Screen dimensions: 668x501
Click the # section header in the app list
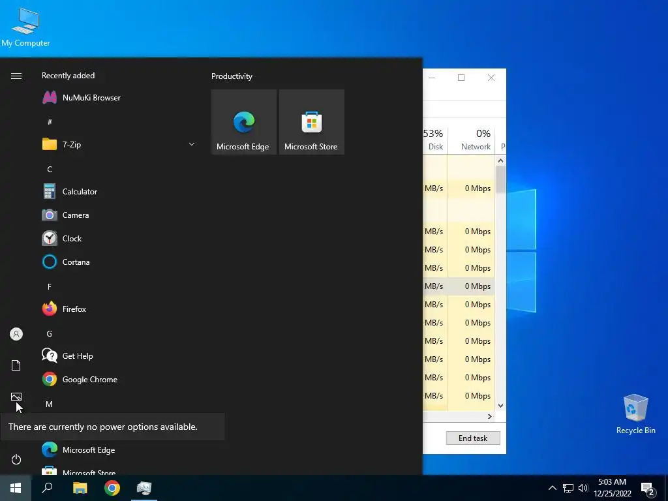(50, 122)
